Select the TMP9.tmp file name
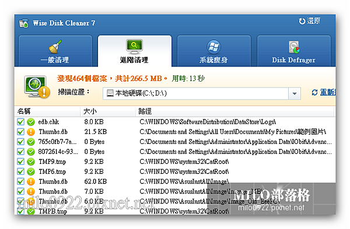The height and width of the screenshot is (229, 350). 52,161
